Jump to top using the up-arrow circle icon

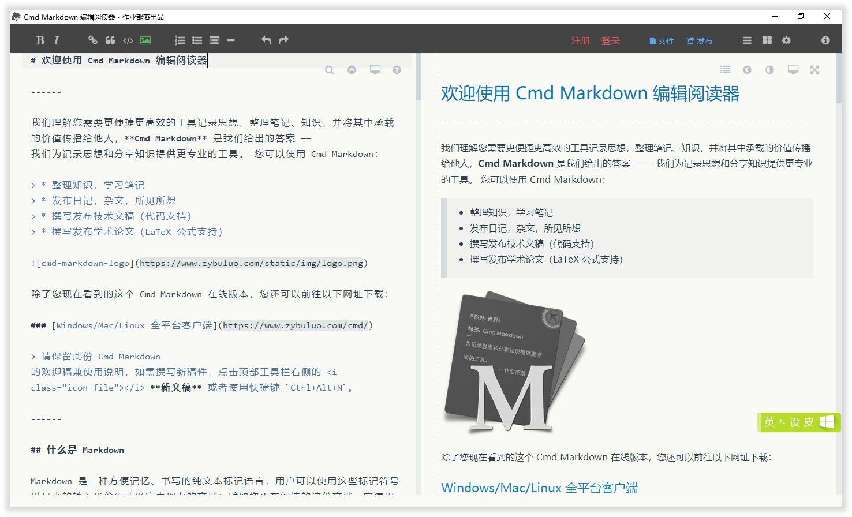pyautogui.click(x=352, y=70)
